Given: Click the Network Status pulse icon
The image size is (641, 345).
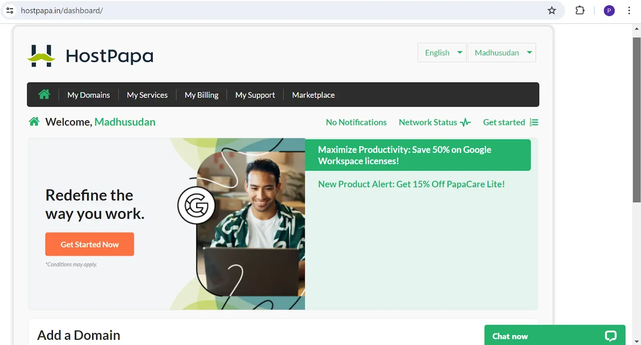Looking at the screenshot, I should tap(465, 122).
